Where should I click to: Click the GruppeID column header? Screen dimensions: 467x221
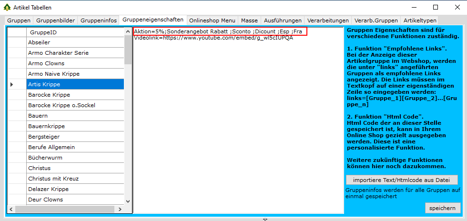[75, 32]
